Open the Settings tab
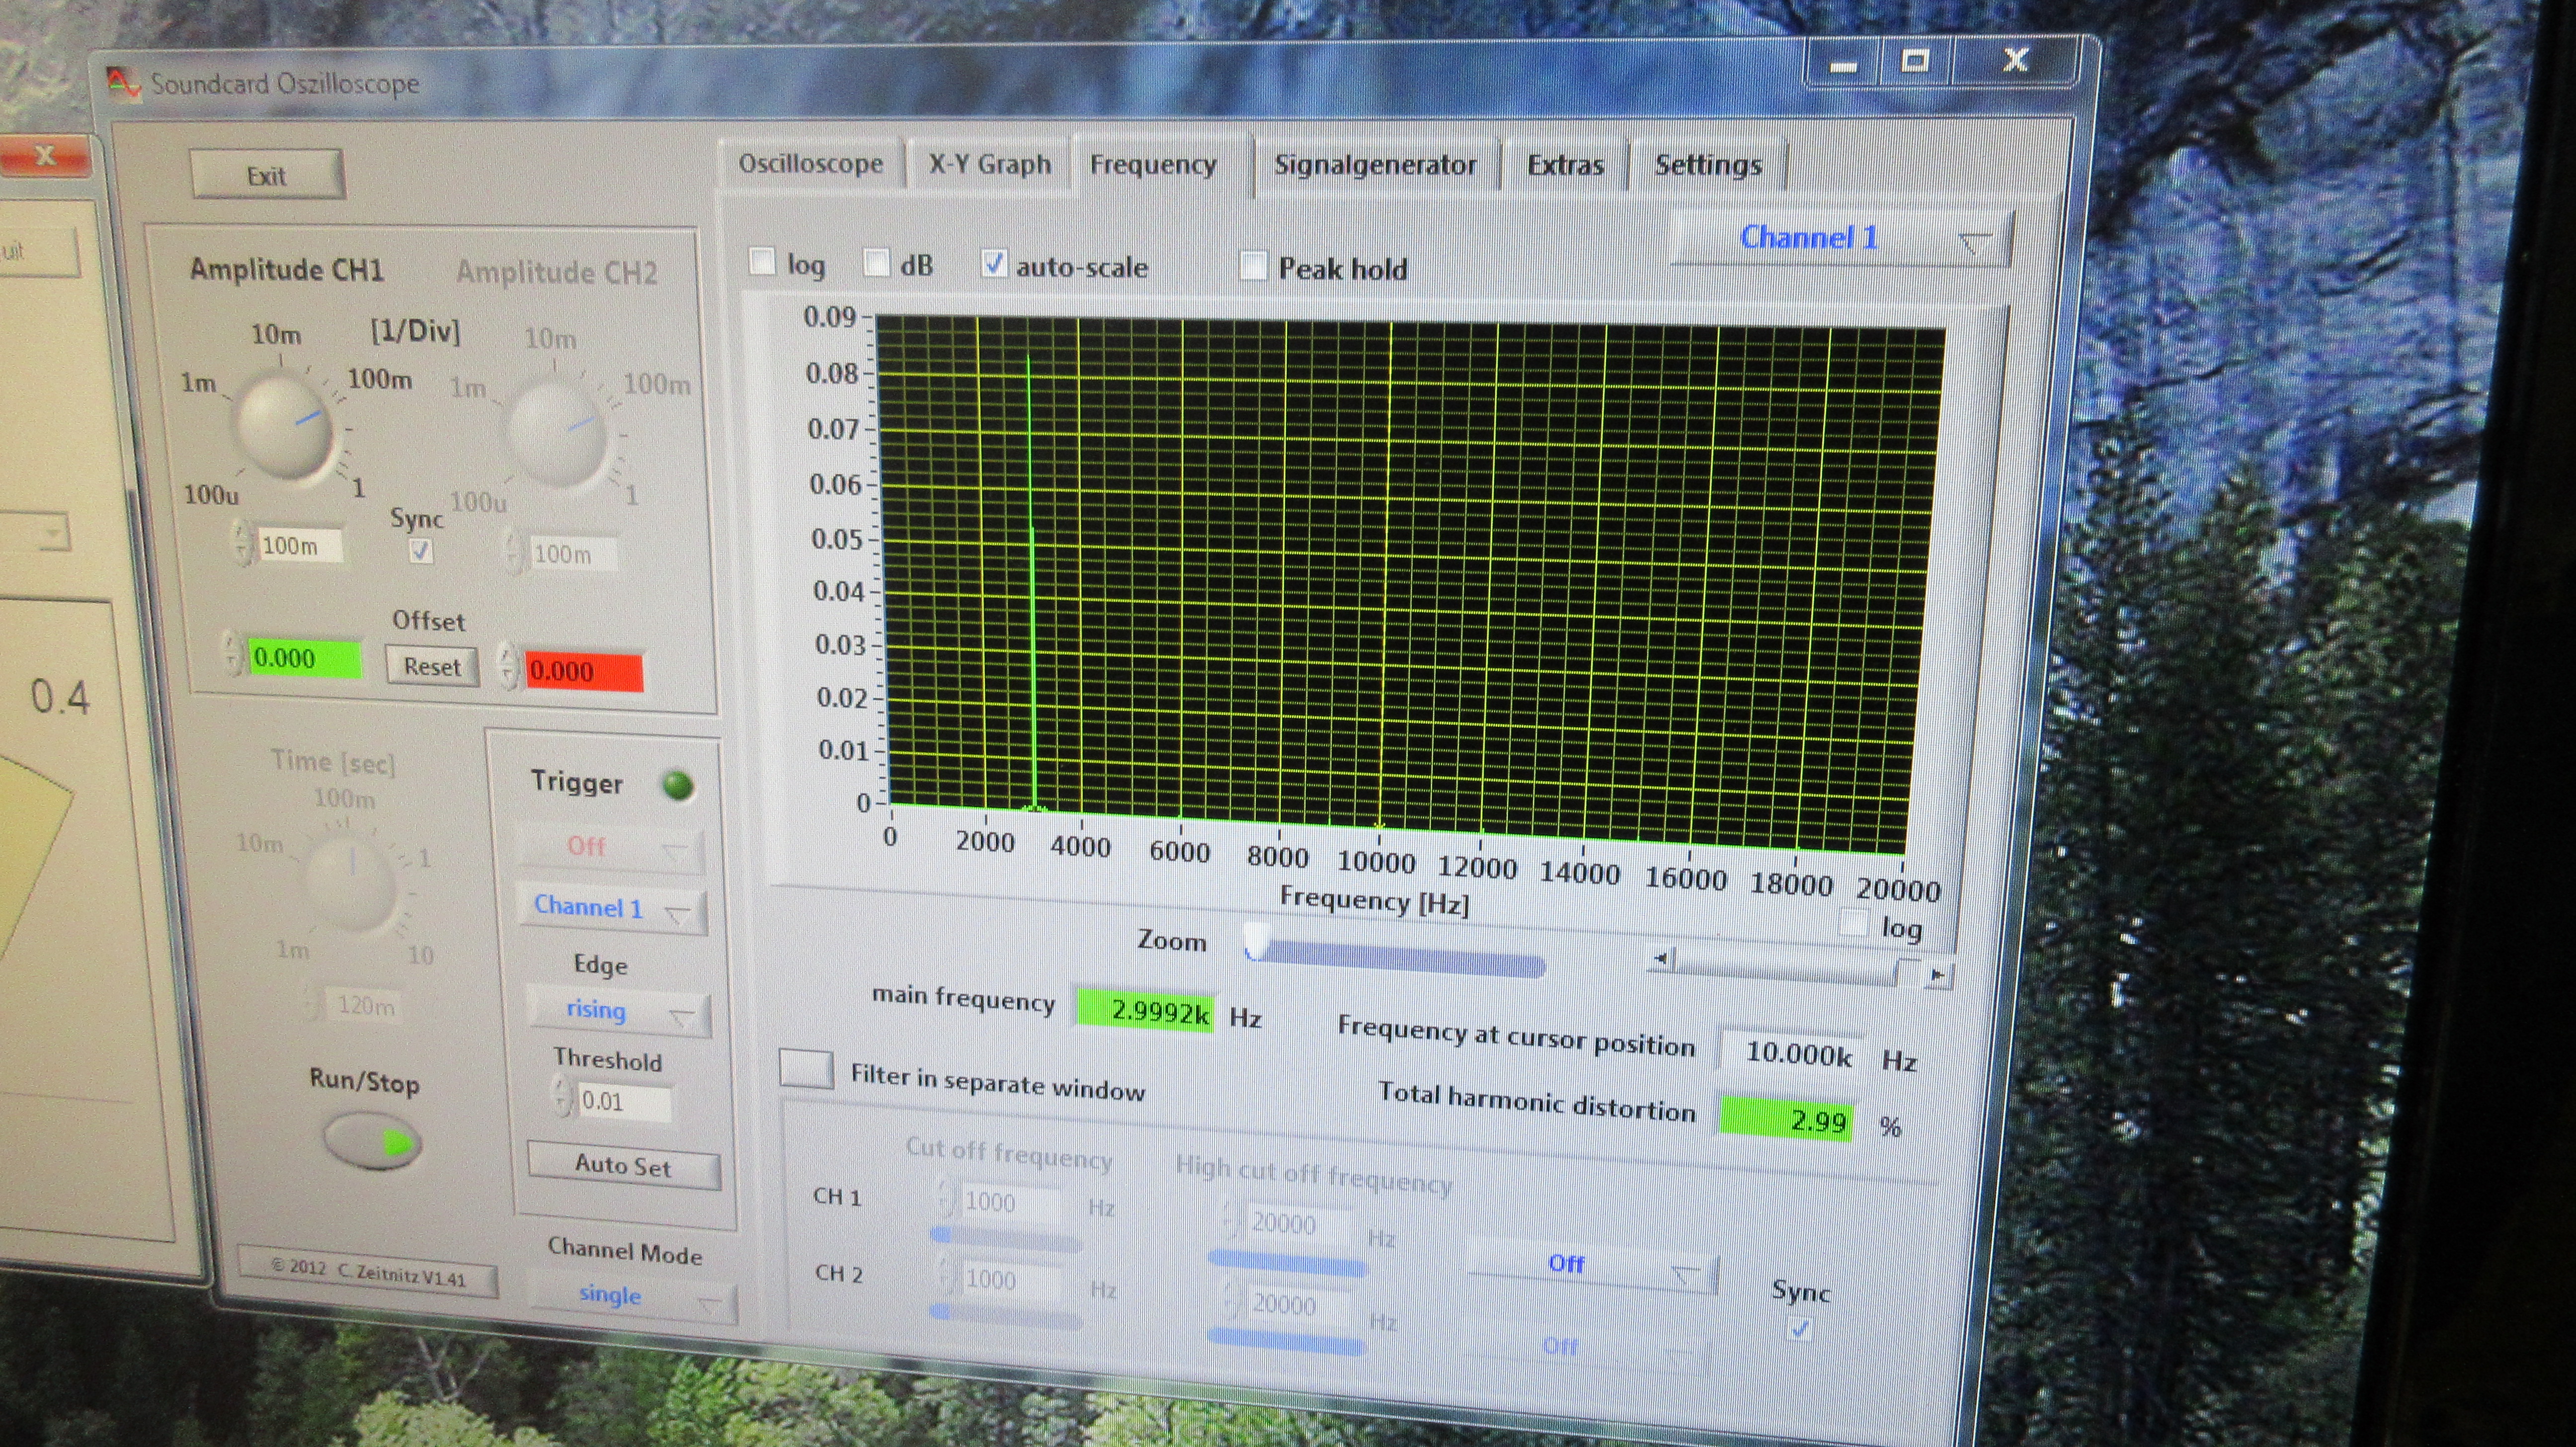The width and height of the screenshot is (2576, 1447). pyautogui.click(x=1707, y=166)
